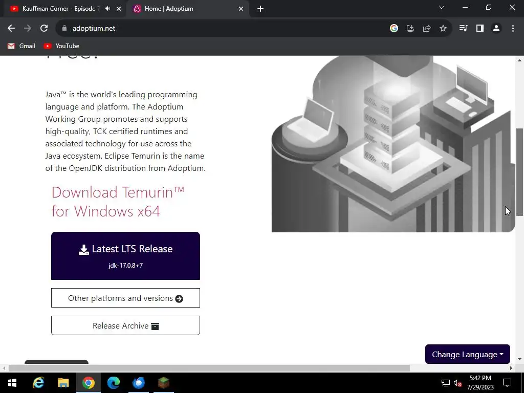Go back using the browser back arrow
Viewport: 524px width, 393px height.
click(11, 29)
